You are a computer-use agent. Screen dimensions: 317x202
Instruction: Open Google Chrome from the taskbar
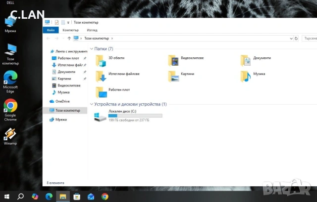[x=105, y=197]
